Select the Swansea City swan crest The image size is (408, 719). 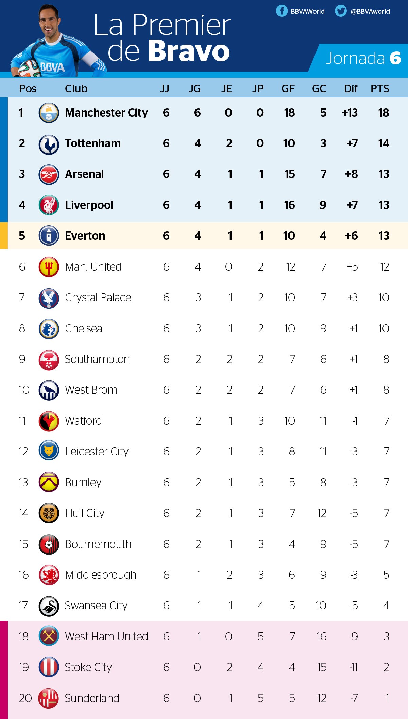pyautogui.click(x=49, y=606)
